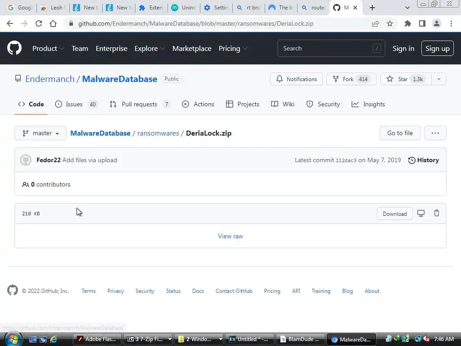Fork the repository button
The height and width of the screenshot is (346, 461).
tap(351, 79)
